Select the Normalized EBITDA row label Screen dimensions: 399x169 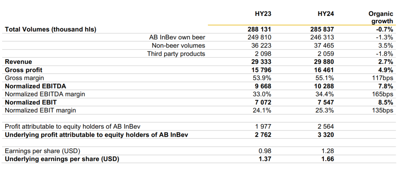tap(35, 86)
